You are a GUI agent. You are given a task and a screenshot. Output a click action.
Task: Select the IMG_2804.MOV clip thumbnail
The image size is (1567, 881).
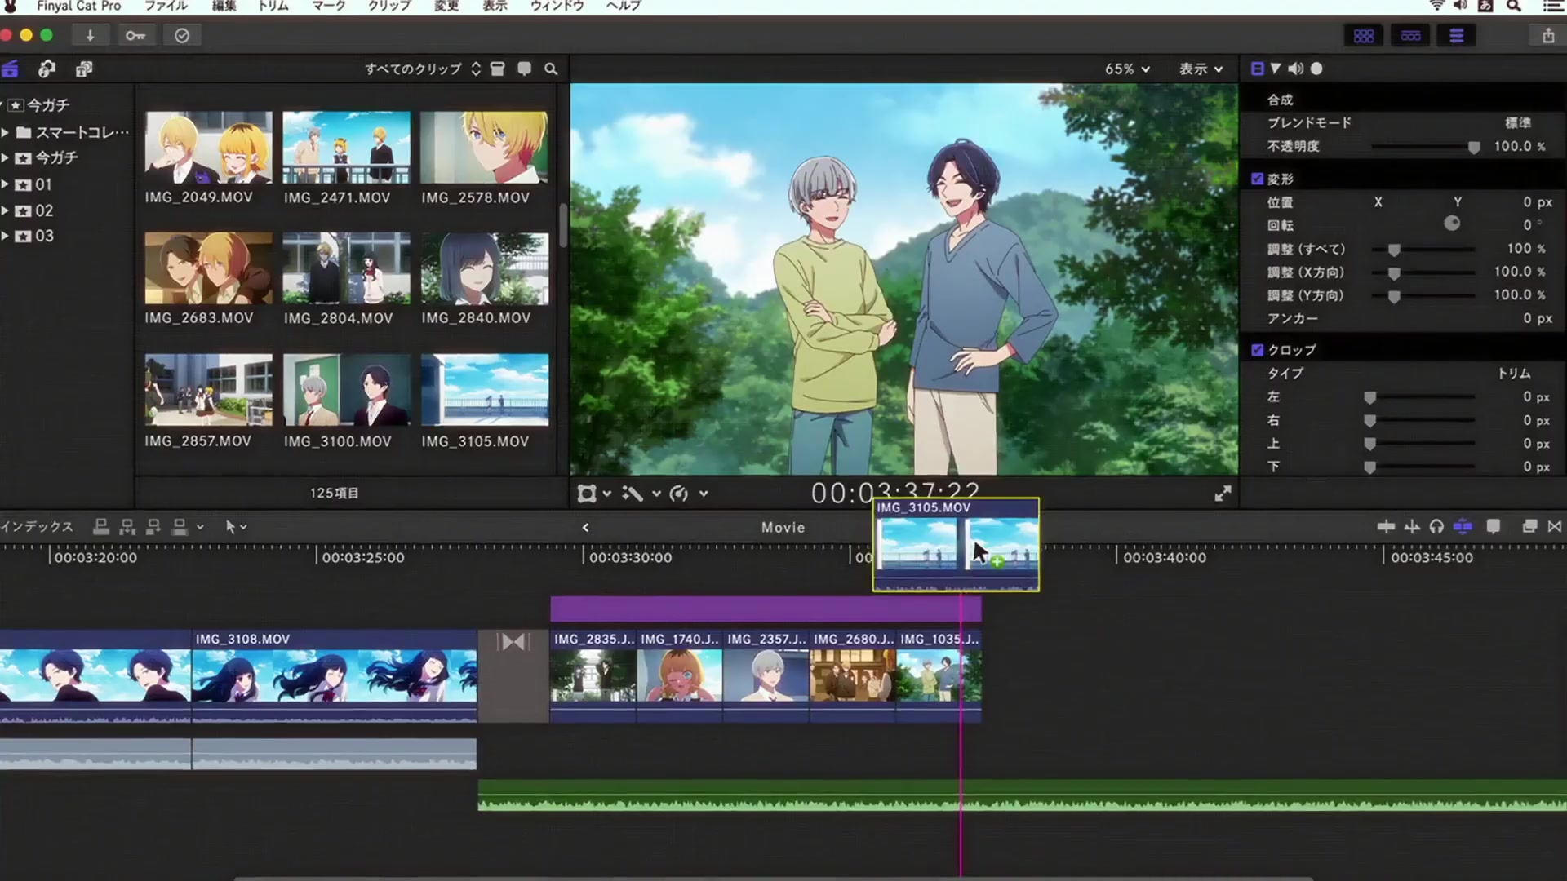pyautogui.click(x=346, y=268)
